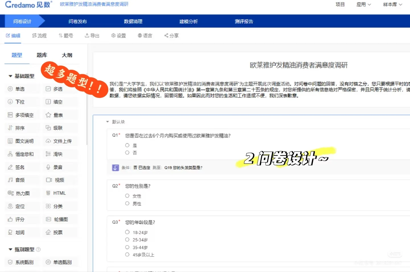The image size is (410, 272).
Task: Click the 题号 numbering tool
Action: point(66,36)
